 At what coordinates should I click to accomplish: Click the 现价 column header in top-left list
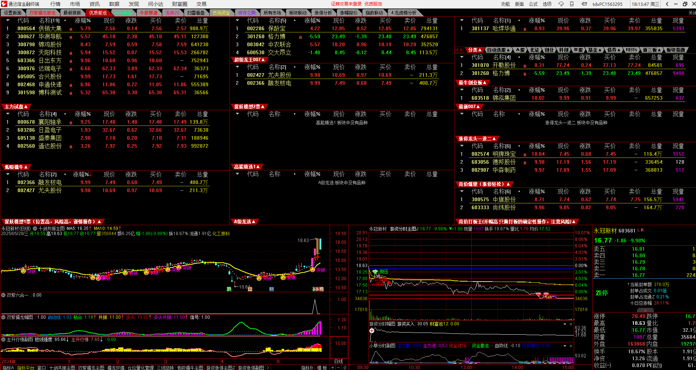pyautogui.click(x=109, y=21)
